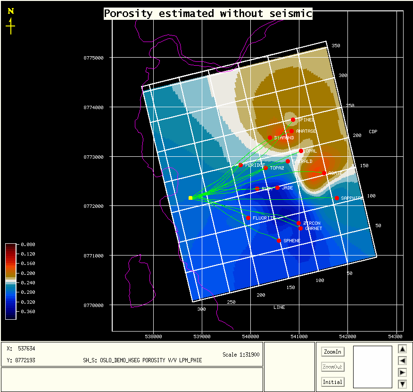The height and width of the screenshot is (392, 413).
Task: Click the pan left arrow button
Action: pyautogui.click(x=402, y=360)
